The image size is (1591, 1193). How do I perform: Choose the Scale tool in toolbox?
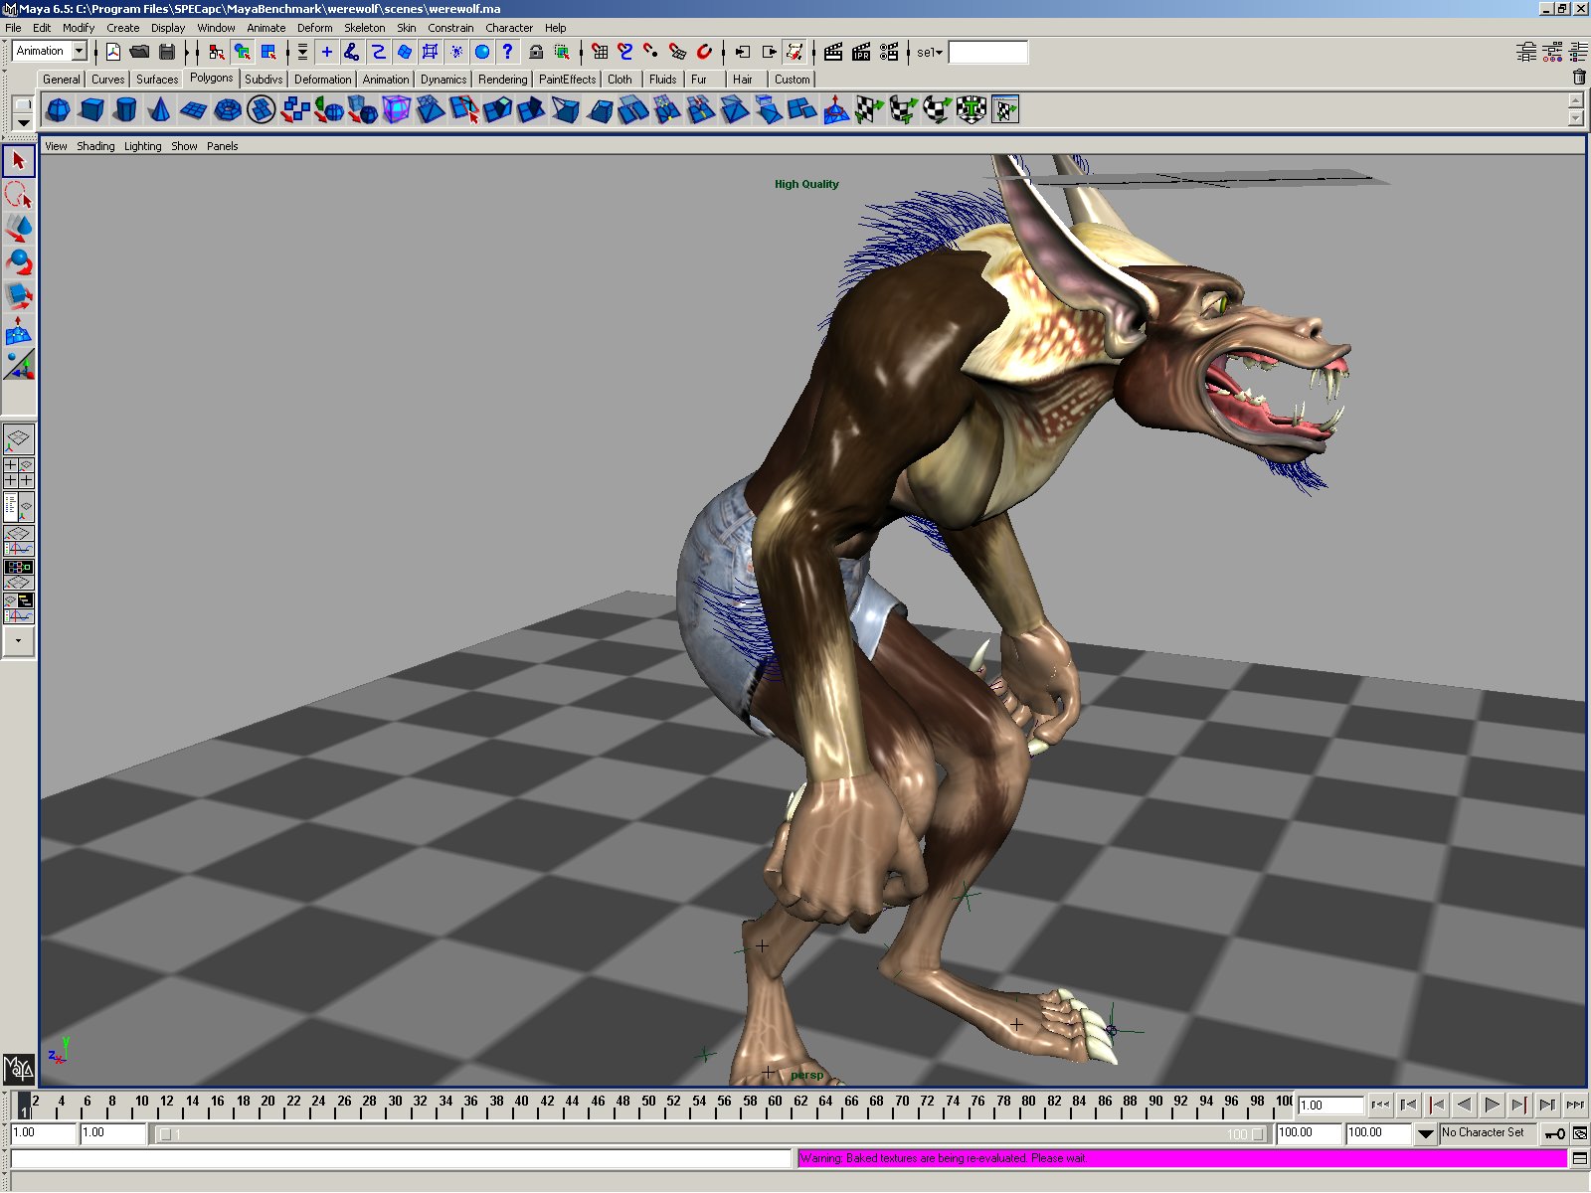[19, 296]
